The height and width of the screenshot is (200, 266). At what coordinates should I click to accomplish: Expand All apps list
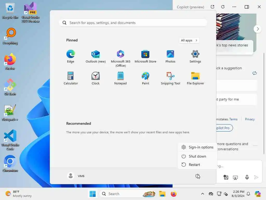(189, 40)
